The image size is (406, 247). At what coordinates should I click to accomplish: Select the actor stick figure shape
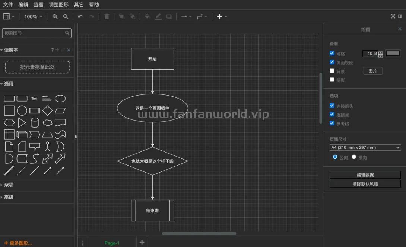47,146
